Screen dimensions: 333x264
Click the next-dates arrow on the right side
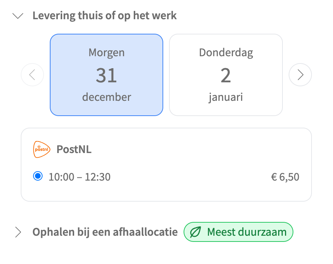300,75
